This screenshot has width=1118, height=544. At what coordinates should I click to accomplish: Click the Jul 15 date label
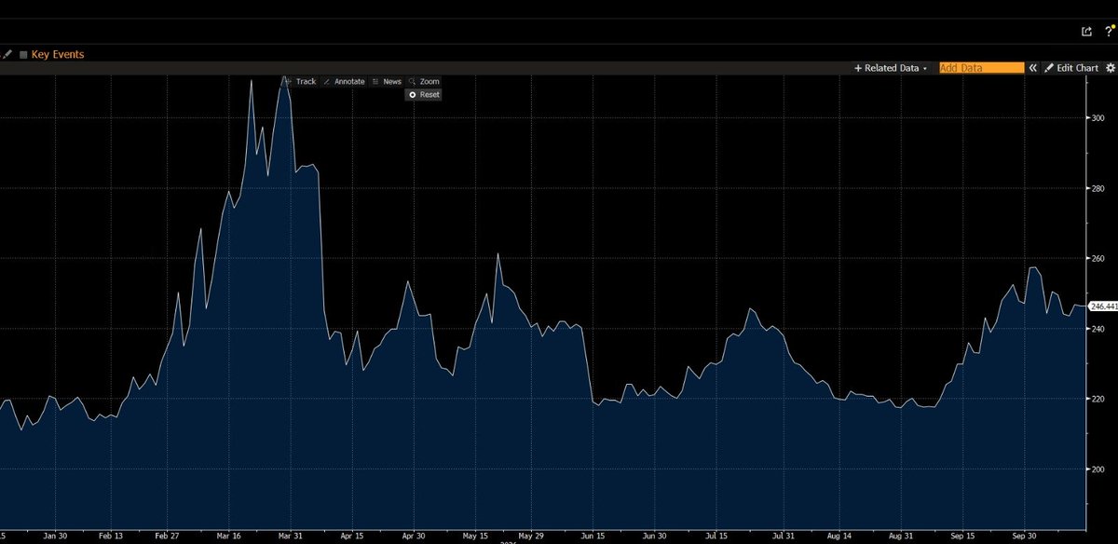tap(716, 537)
